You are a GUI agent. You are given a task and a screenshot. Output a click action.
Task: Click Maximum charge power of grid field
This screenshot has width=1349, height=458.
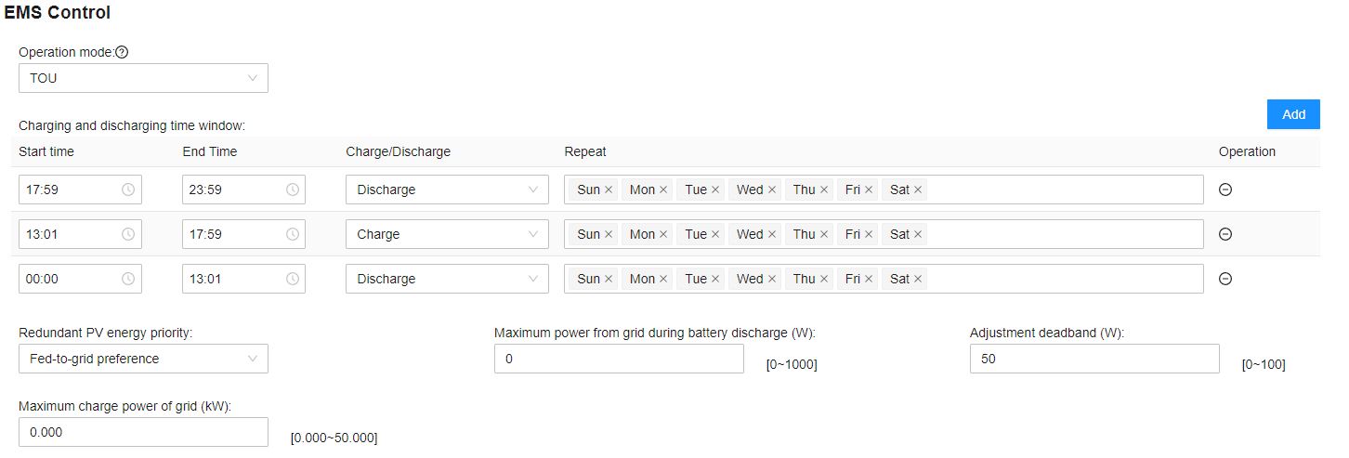[x=143, y=432]
